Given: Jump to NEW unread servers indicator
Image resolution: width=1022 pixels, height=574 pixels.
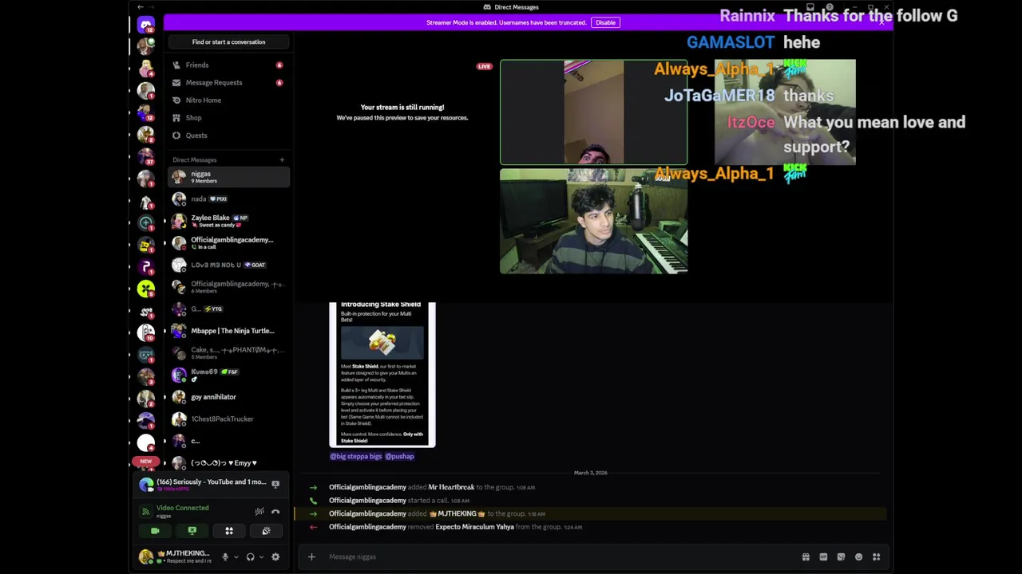Looking at the screenshot, I should coord(145,462).
